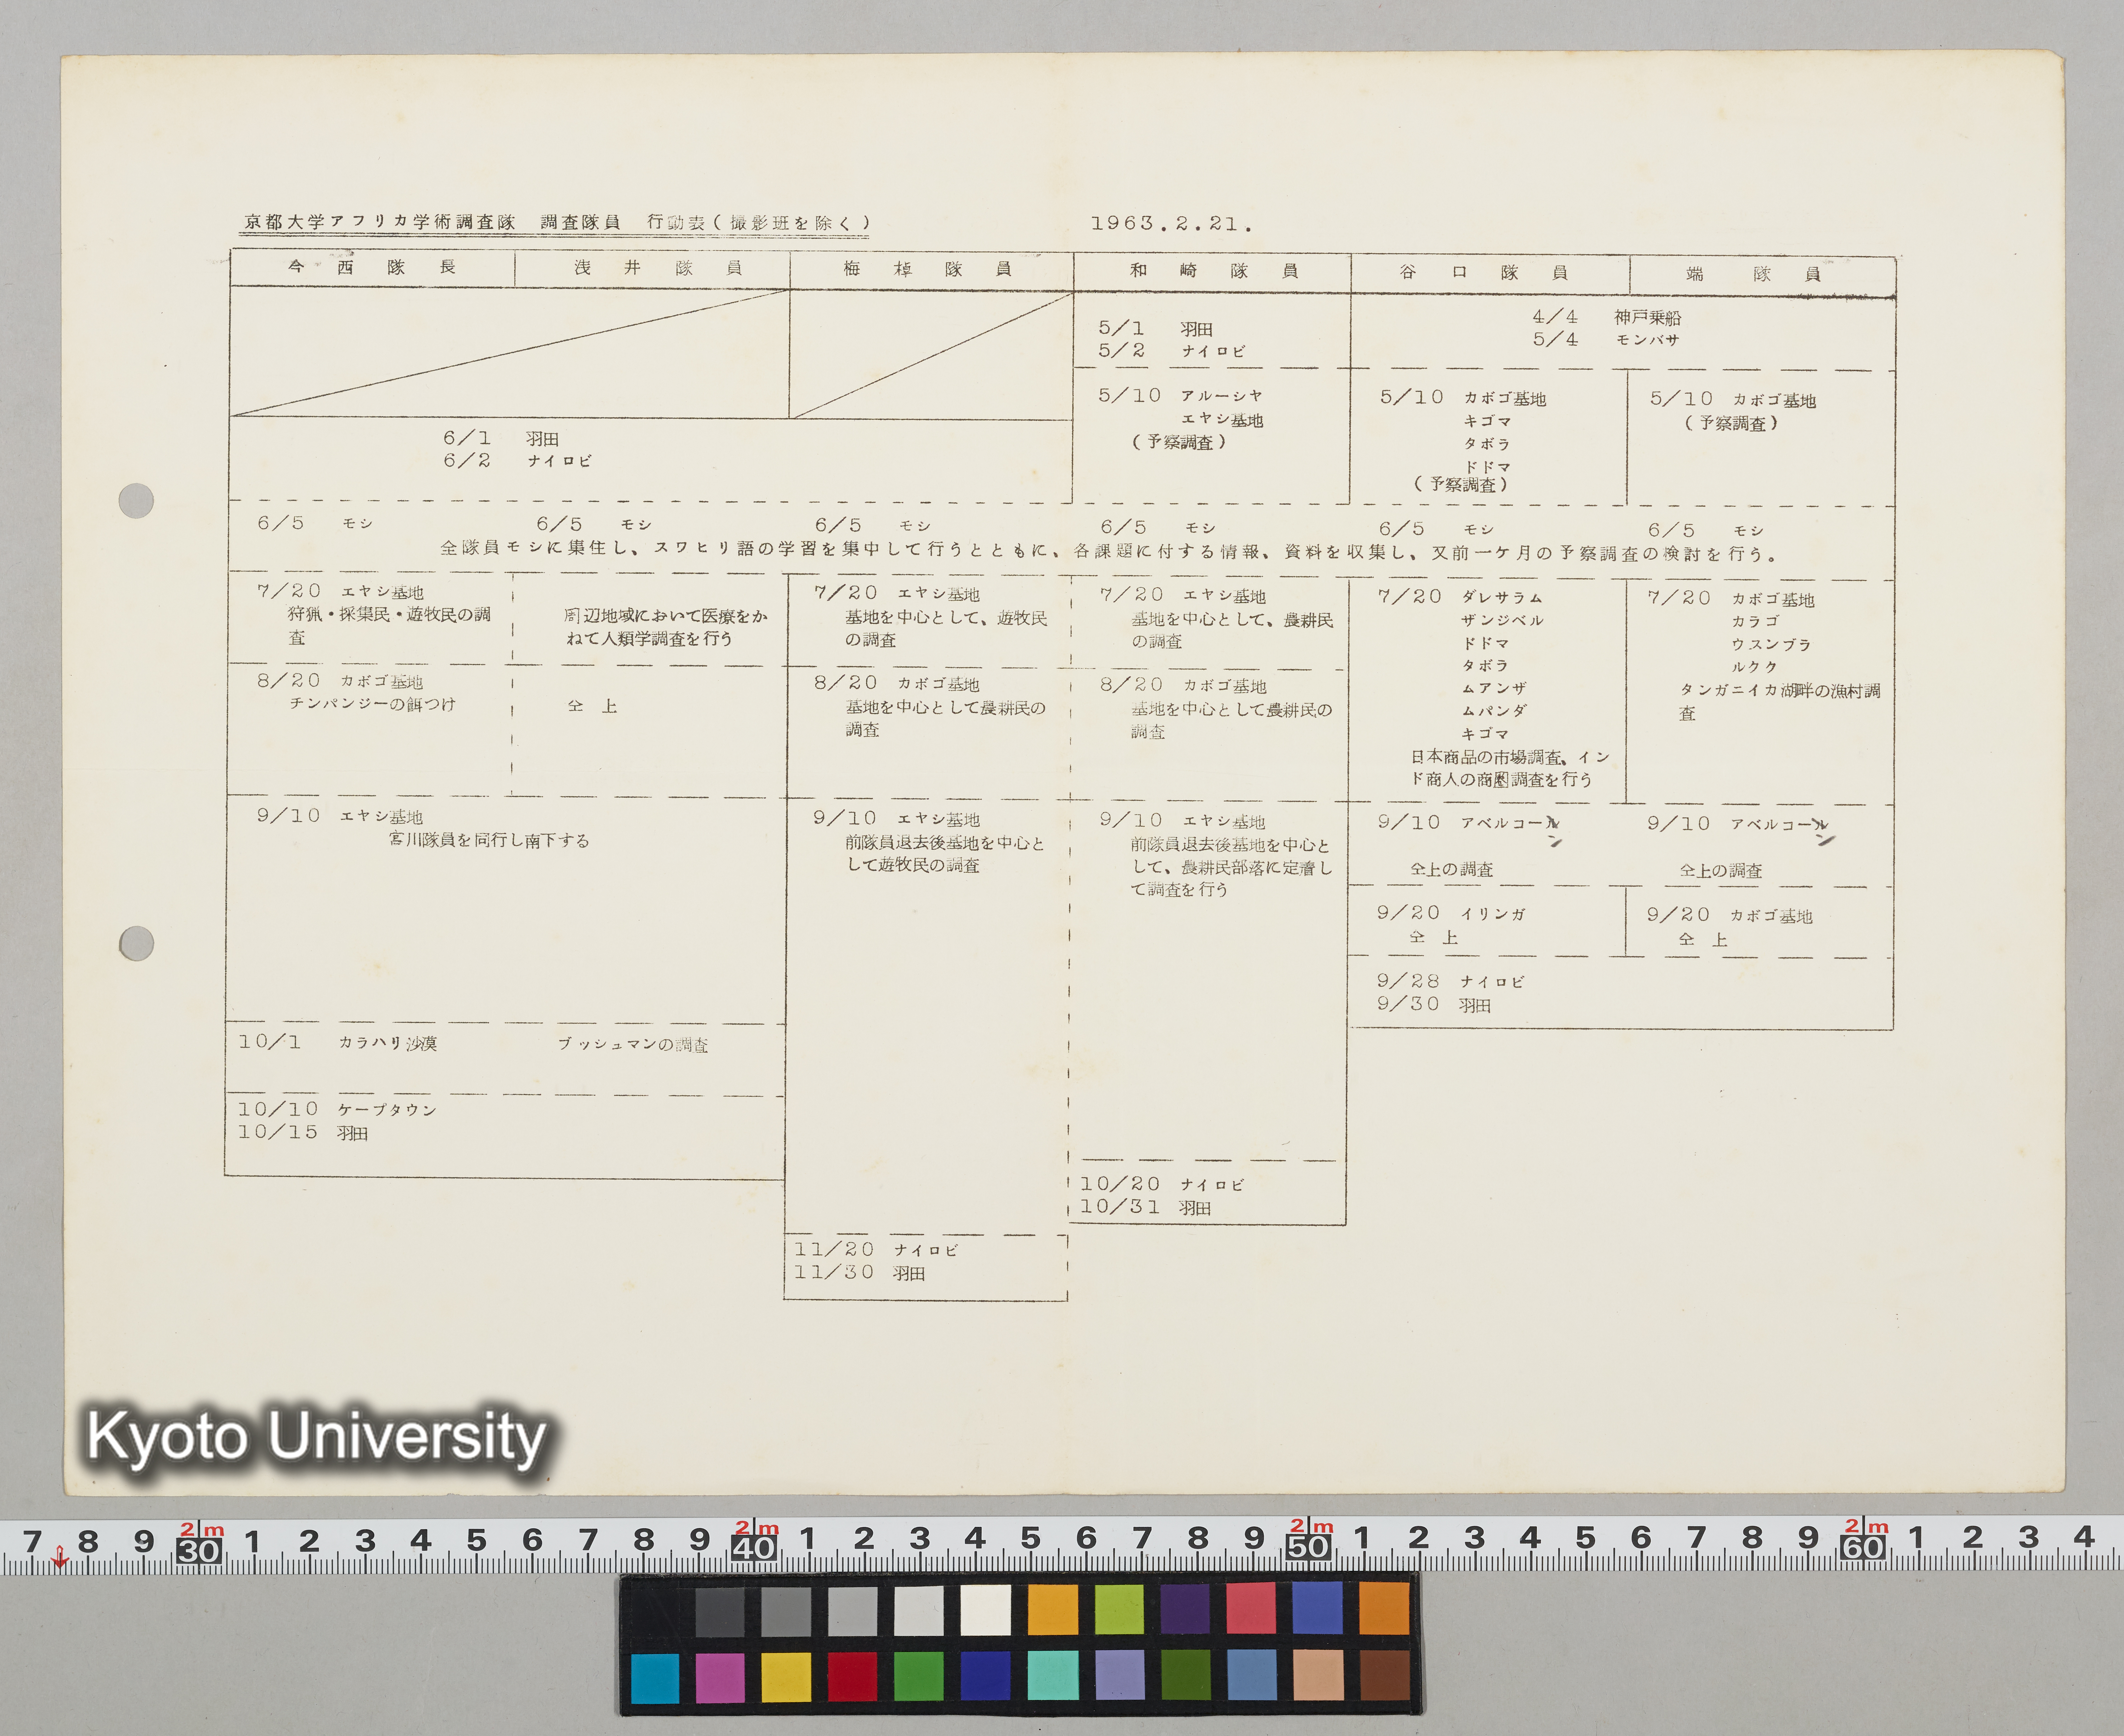The image size is (2124, 1736).
Task: Click the 10/1 カラハリ沙漠 entry
Action: pos(338,1042)
